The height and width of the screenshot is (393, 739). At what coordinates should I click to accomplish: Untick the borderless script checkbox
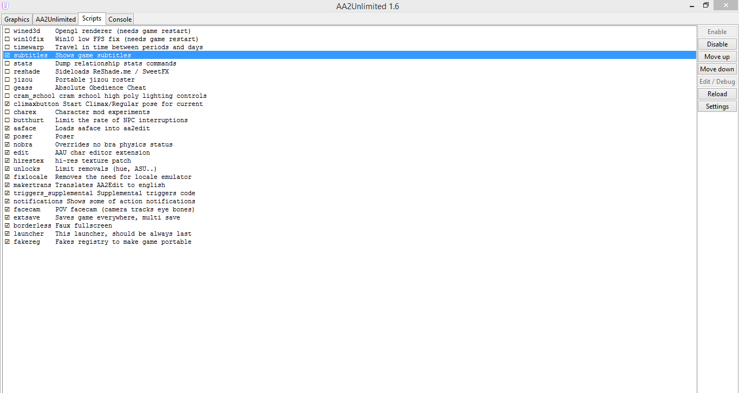click(x=7, y=225)
